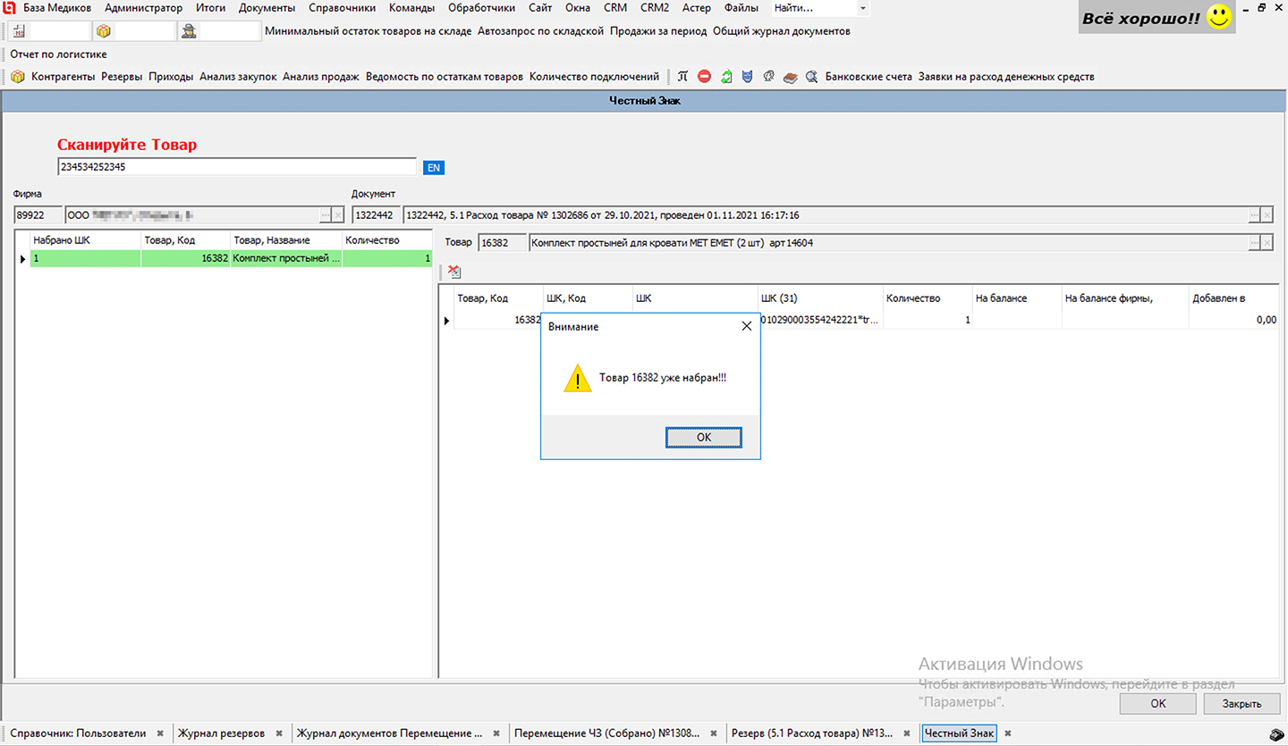Click the blue mask toolbar icon
1288x746 pixels.
(x=747, y=77)
